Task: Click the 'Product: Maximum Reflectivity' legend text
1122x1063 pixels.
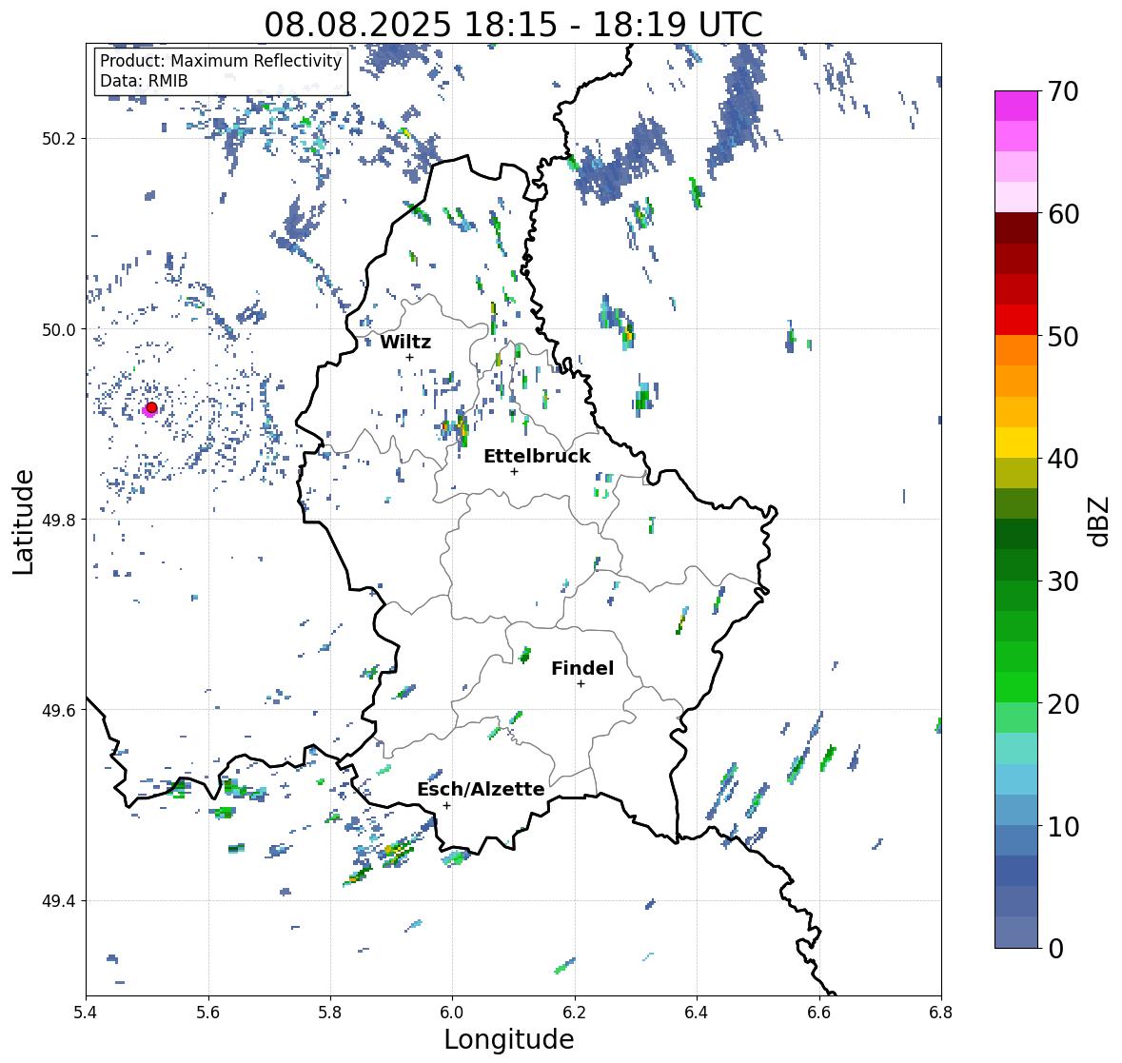Action: 221,61
